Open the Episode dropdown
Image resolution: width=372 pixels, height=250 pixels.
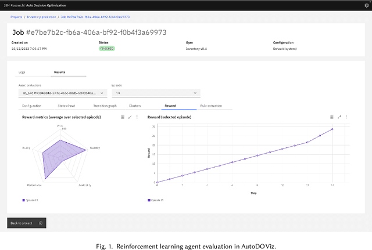(155, 93)
